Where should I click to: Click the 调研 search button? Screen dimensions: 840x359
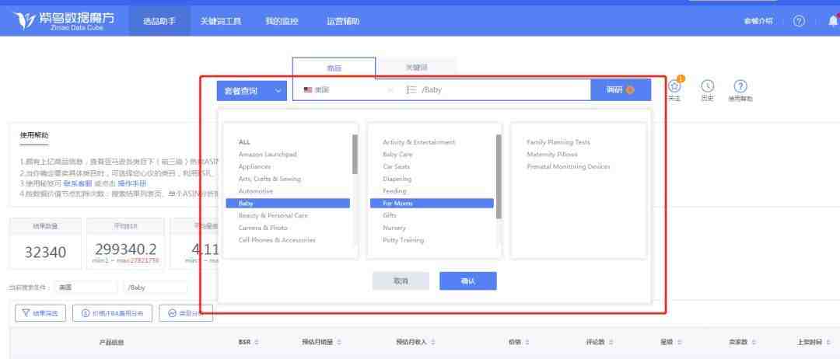tap(620, 90)
